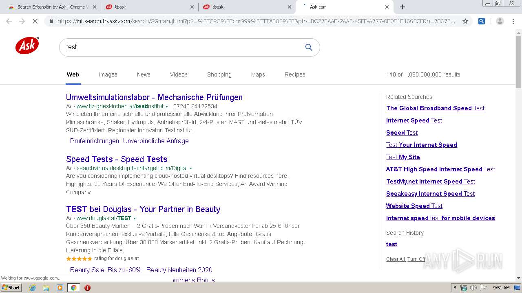Open Internet Speed Test related search
522x293 pixels.
point(414,120)
